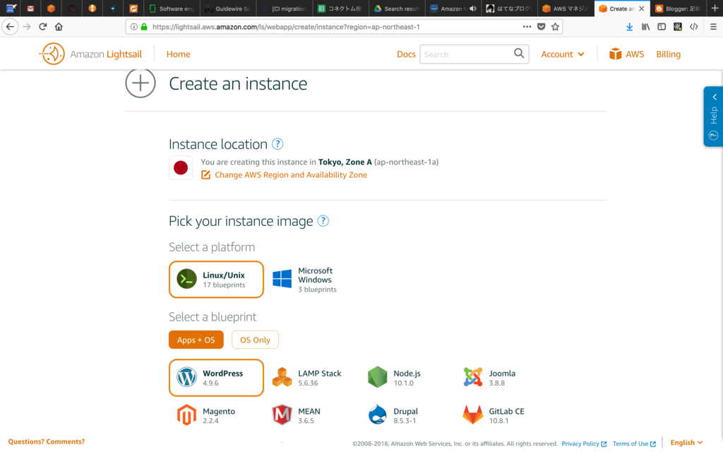Expand the Account dropdown
Viewport: 723px width, 452px height.
coord(563,54)
